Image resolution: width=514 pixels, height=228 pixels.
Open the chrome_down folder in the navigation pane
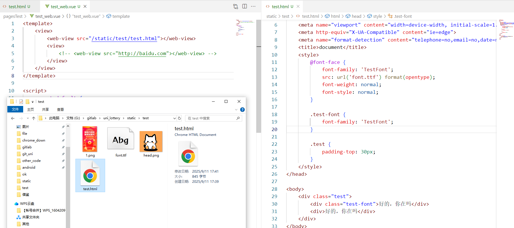[34, 140]
